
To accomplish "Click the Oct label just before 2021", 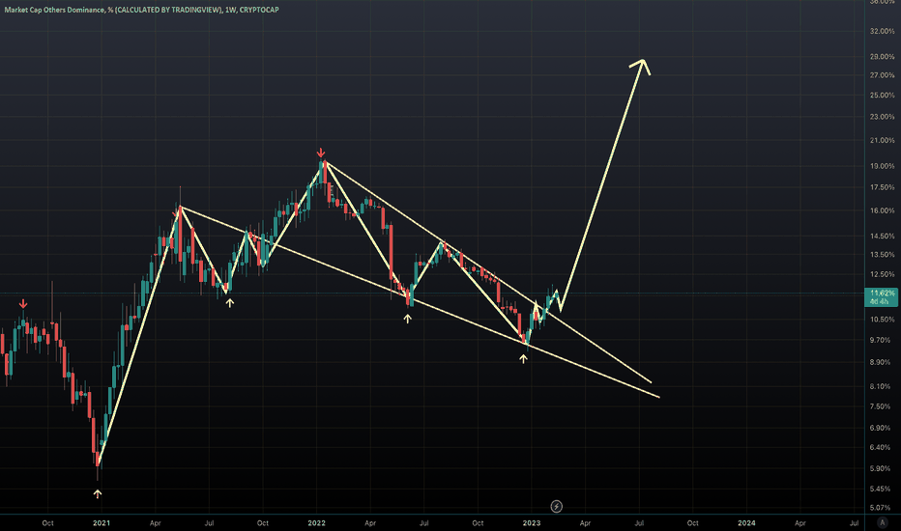I will coord(47,523).
